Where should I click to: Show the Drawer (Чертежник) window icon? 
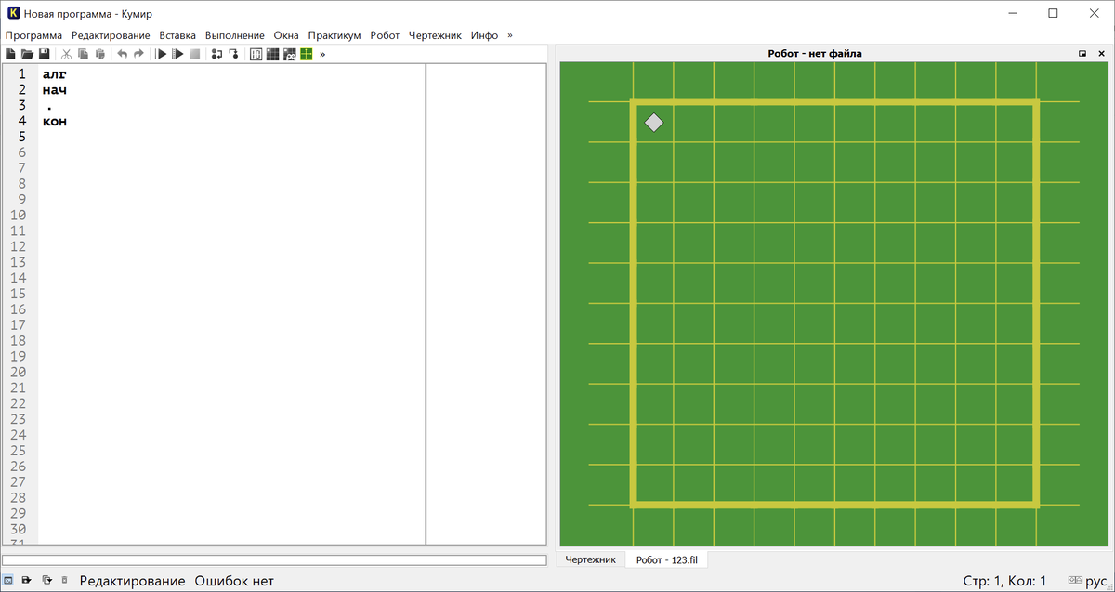coord(306,54)
